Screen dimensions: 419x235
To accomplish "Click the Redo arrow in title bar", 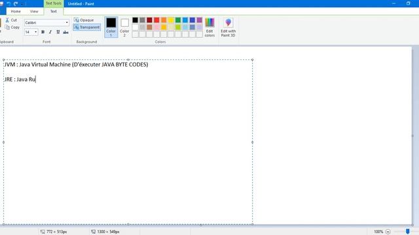I will pyautogui.click(x=16, y=3).
